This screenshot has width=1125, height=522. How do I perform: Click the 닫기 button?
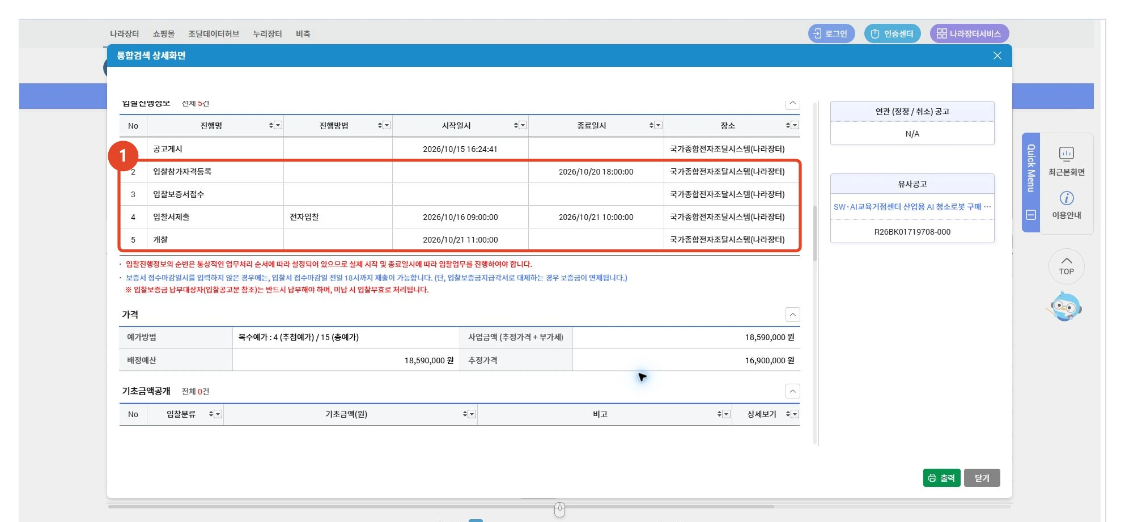982,478
